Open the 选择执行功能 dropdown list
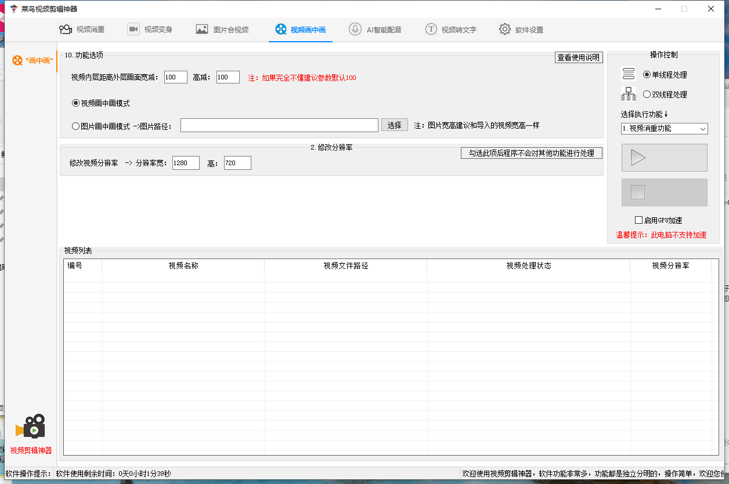The image size is (729, 484). tap(664, 129)
